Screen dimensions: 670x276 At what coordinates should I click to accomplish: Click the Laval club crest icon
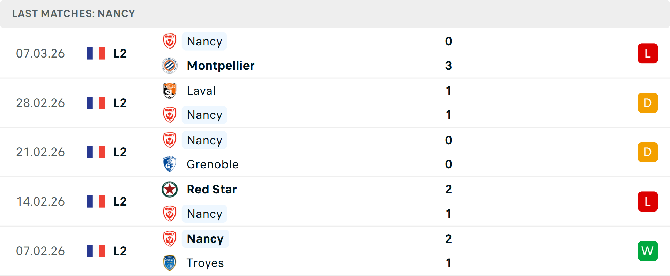click(170, 91)
